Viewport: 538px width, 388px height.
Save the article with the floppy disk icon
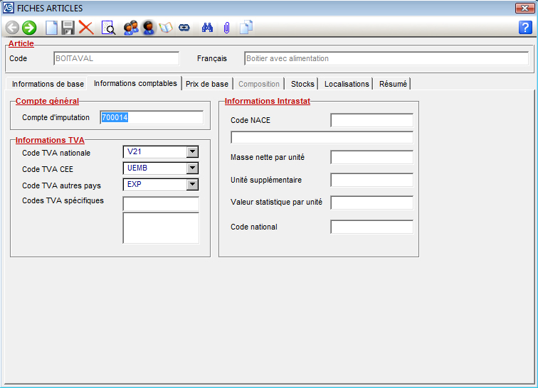tap(68, 28)
